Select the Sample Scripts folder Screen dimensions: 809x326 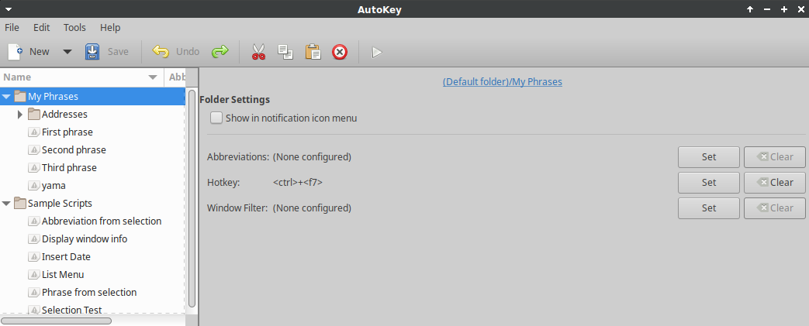[x=60, y=204]
